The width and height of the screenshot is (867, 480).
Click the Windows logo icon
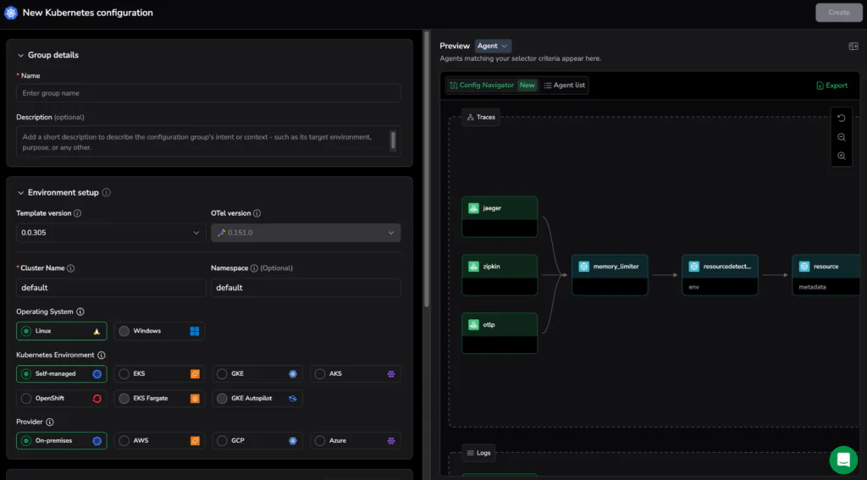[x=195, y=331]
